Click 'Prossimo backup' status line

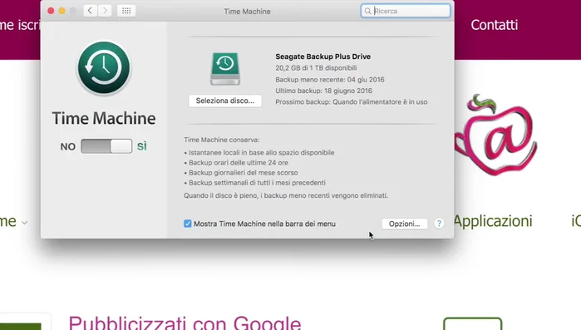[352, 102]
